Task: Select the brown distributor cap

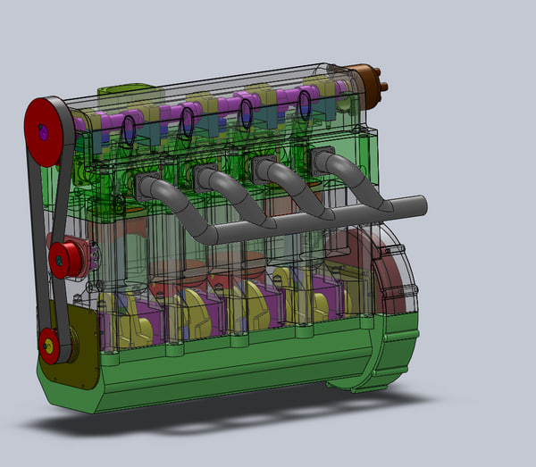Action: click(366, 80)
